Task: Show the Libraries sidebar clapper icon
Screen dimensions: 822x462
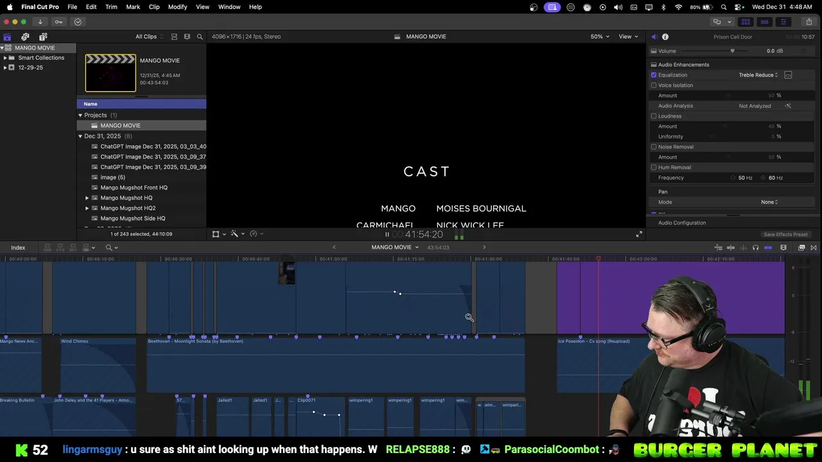Action: [x=7, y=37]
